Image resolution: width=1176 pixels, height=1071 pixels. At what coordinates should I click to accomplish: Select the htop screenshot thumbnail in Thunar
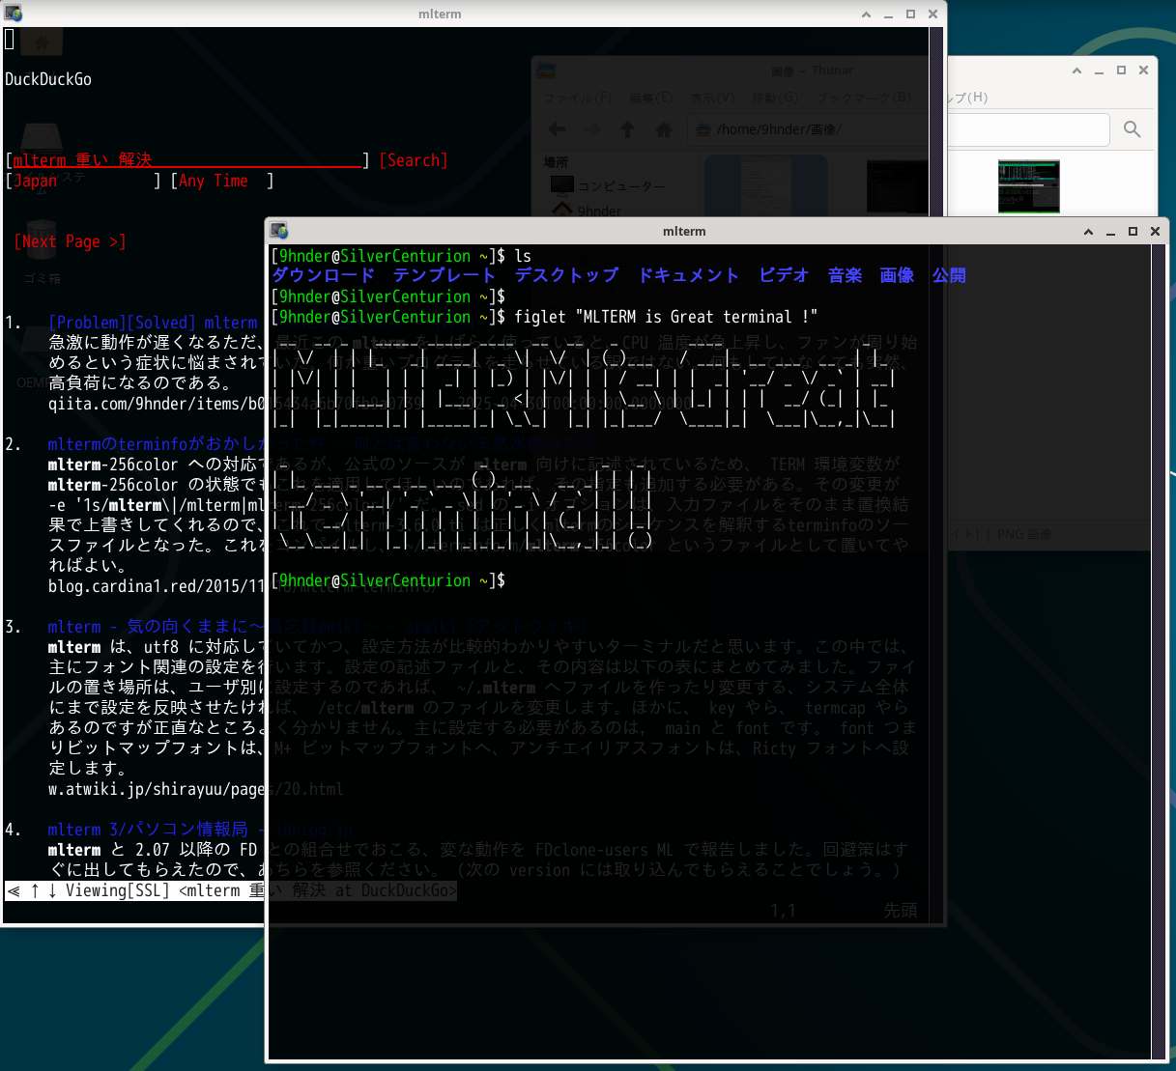pos(1028,186)
